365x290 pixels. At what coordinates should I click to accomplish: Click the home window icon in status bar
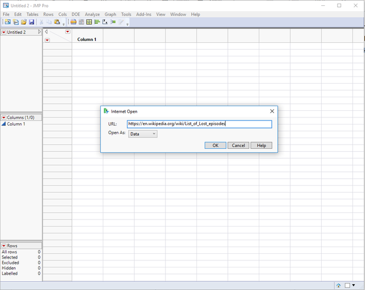[338, 285]
